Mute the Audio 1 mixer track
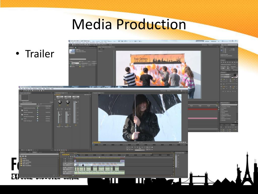Screen dimensions: 258x194 tap(58, 109)
